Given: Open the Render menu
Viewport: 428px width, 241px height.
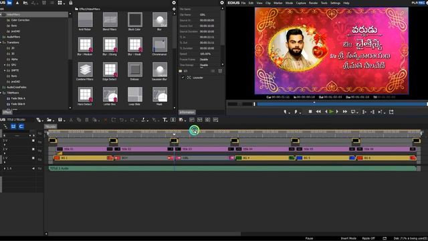Looking at the screenshot, I should (313, 3).
